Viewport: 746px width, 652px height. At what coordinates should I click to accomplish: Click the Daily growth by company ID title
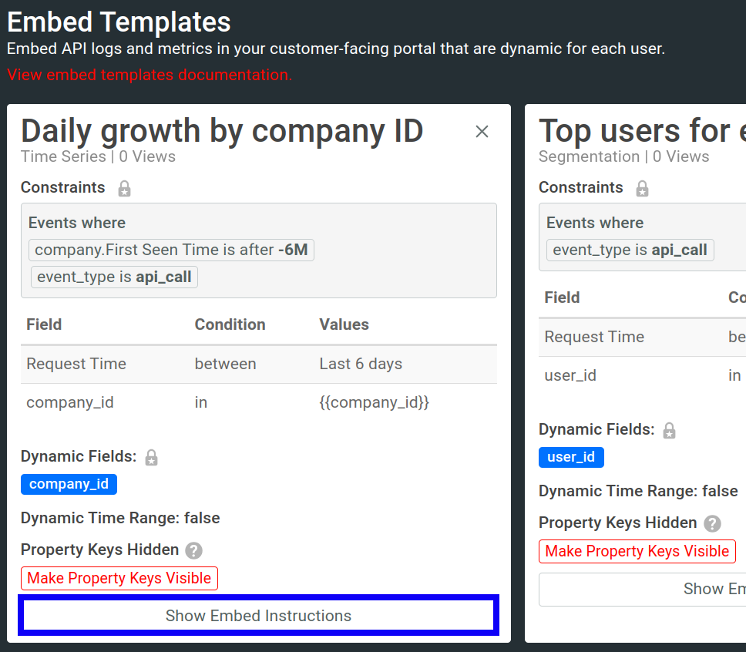[x=222, y=131]
